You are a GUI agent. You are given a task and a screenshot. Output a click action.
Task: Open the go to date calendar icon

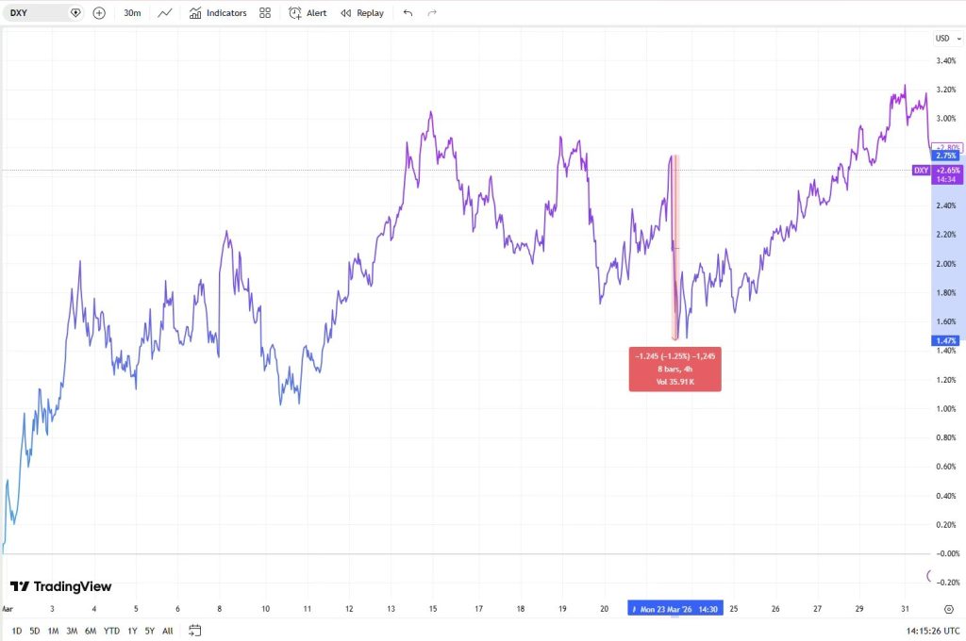(x=194, y=630)
